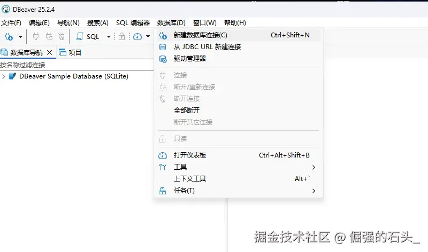Expand DBeaver Sample Database tree node
This screenshot has width=428, height=252.
click(x=4, y=76)
